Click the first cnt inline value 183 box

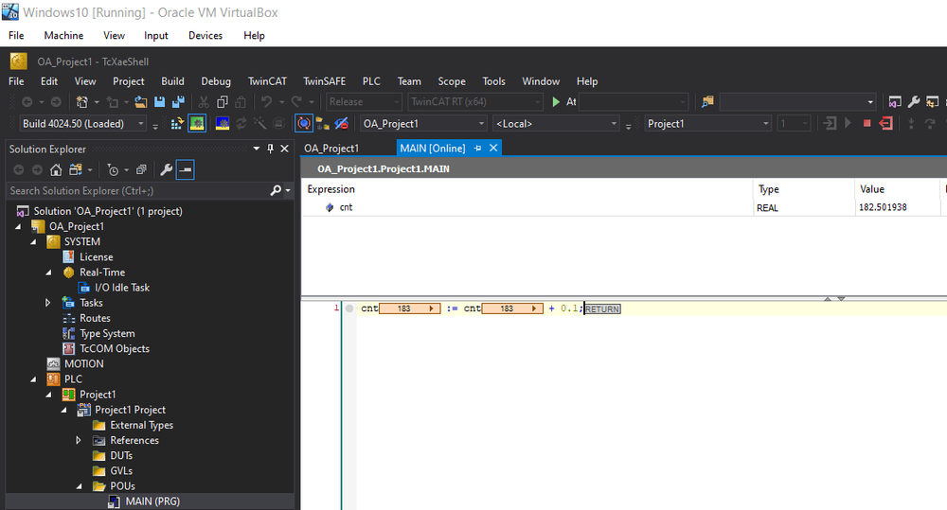pos(409,308)
